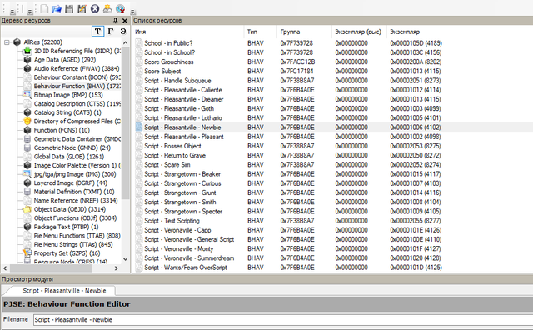
Task: Click the Save floppy disk icon
Action: pyautogui.click(x=69, y=9)
